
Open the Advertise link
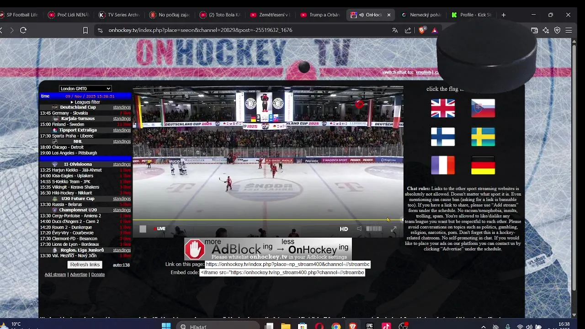click(x=79, y=275)
